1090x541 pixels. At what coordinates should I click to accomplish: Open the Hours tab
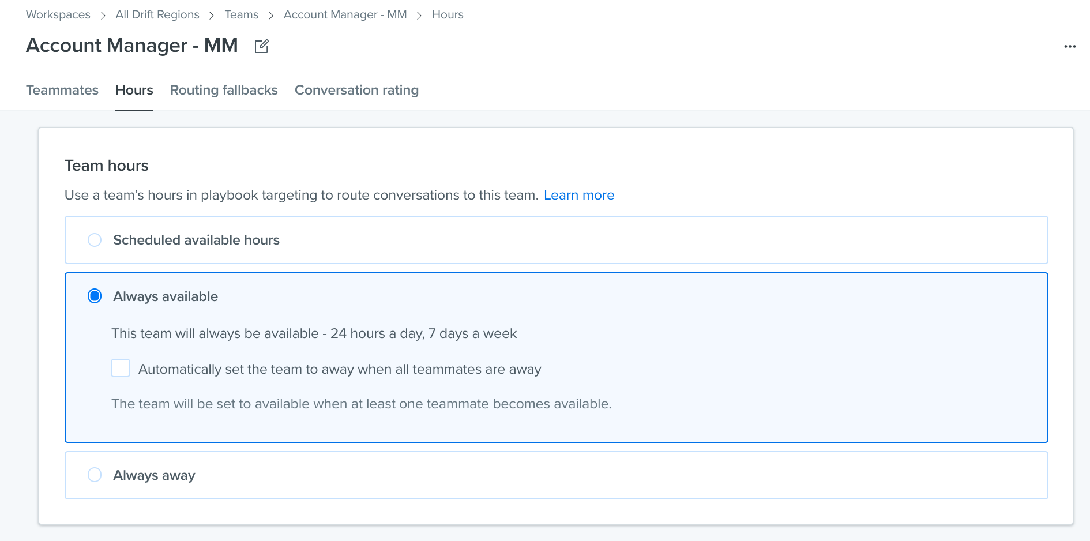(x=134, y=90)
